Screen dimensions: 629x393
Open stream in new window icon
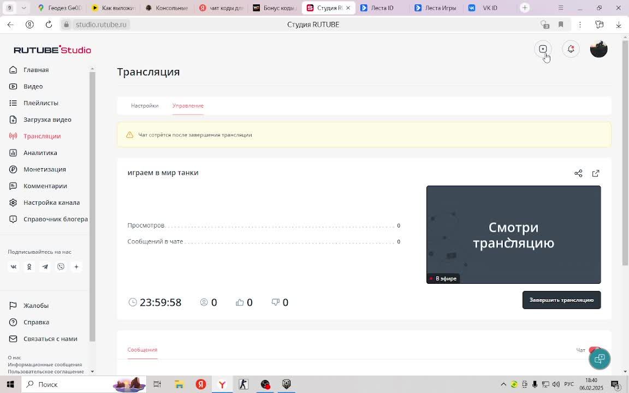tap(596, 173)
